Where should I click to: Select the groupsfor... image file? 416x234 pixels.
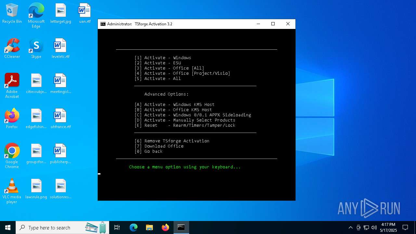click(x=36, y=154)
